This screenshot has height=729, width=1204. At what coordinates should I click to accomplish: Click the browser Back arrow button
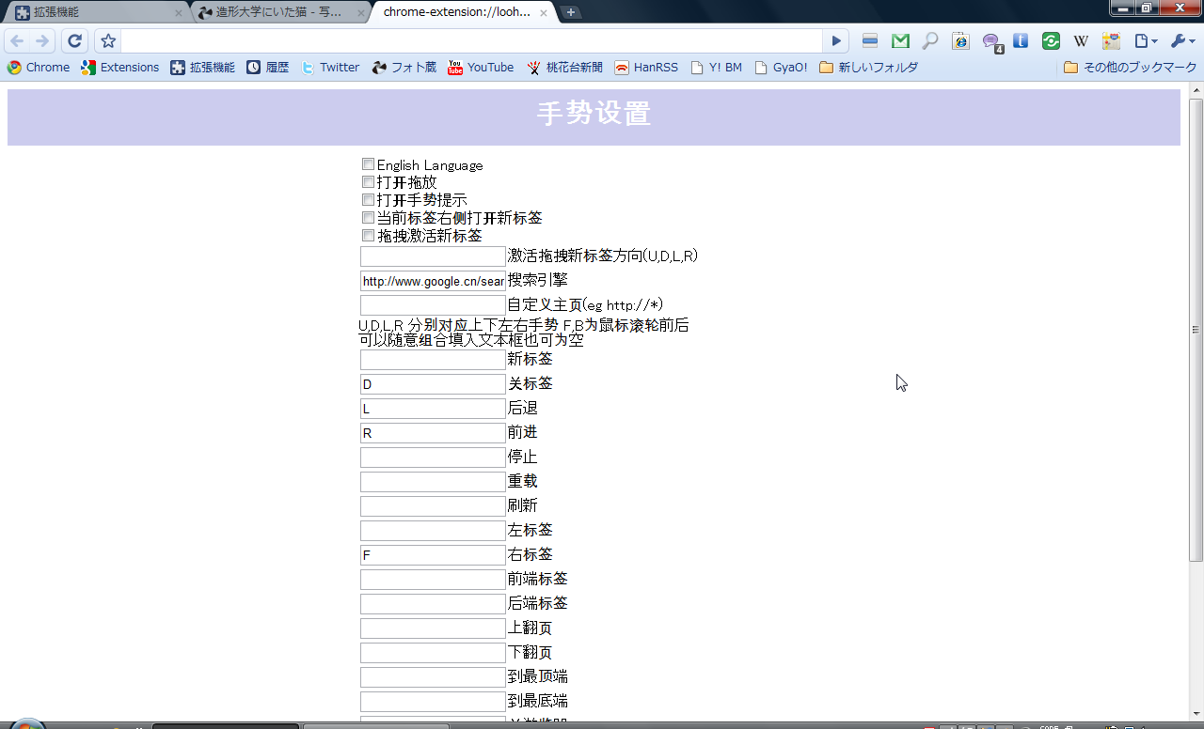(x=17, y=41)
